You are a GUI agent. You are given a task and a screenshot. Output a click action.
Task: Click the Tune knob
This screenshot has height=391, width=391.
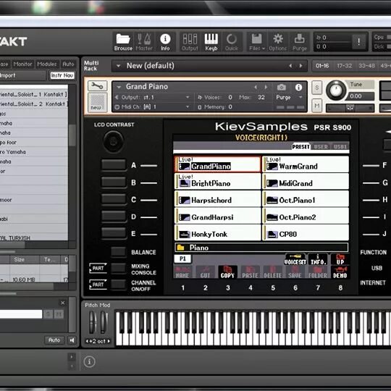[336, 90]
